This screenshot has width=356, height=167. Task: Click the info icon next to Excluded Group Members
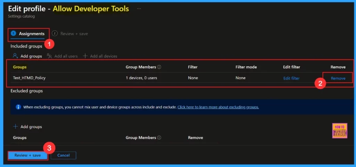click(x=159, y=138)
